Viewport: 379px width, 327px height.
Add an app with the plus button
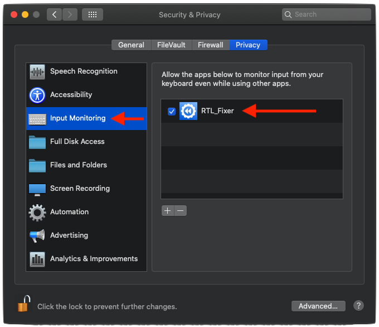point(168,210)
